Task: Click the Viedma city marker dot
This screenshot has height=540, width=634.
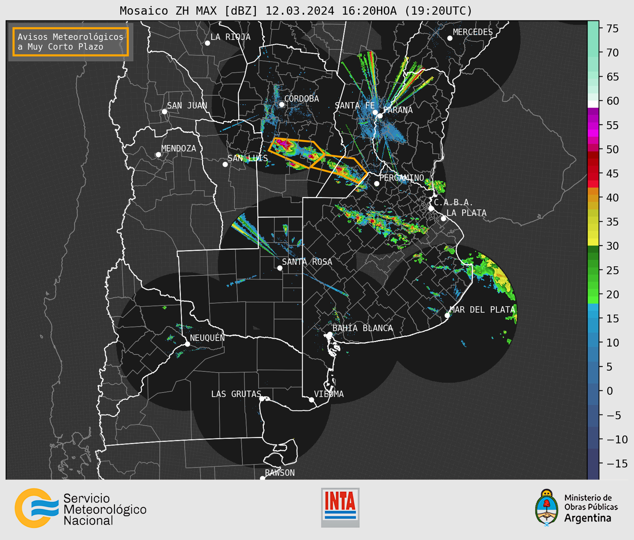Action: coord(312,400)
